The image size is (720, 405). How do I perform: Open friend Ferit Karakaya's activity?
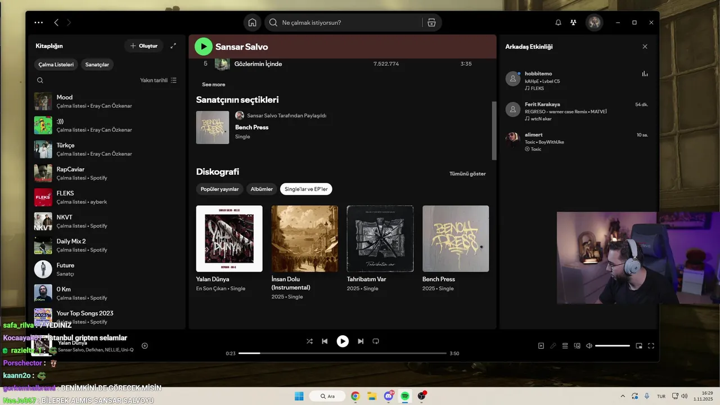point(578,111)
